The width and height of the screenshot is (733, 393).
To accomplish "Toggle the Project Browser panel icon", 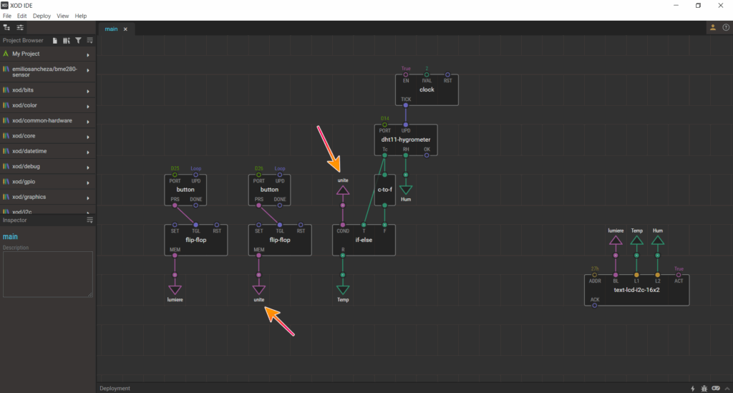I will pos(6,28).
